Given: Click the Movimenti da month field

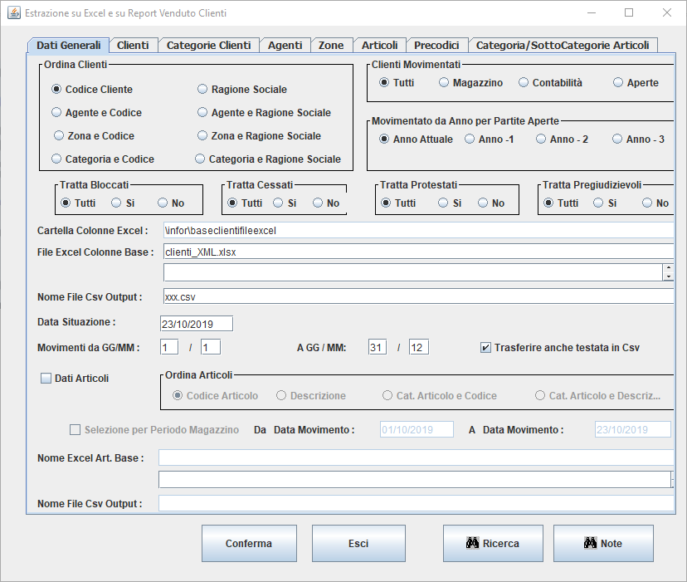Looking at the screenshot, I should 211,347.
